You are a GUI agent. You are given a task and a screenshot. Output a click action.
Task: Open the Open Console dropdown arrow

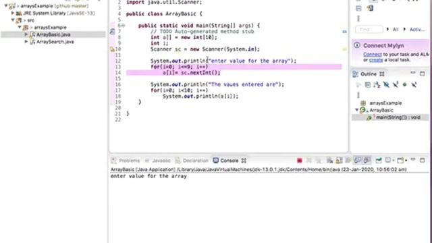tap(406, 161)
